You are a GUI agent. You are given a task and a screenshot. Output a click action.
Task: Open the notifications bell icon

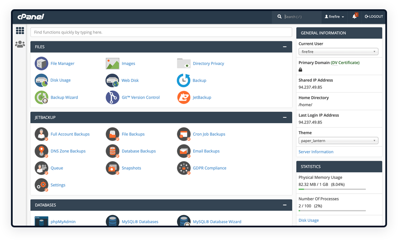[x=355, y=16]
